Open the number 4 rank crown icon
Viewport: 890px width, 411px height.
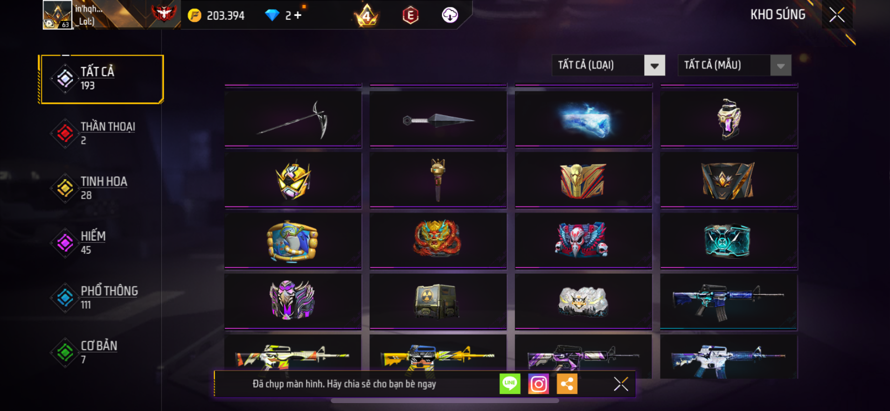[x=367, y=15]
